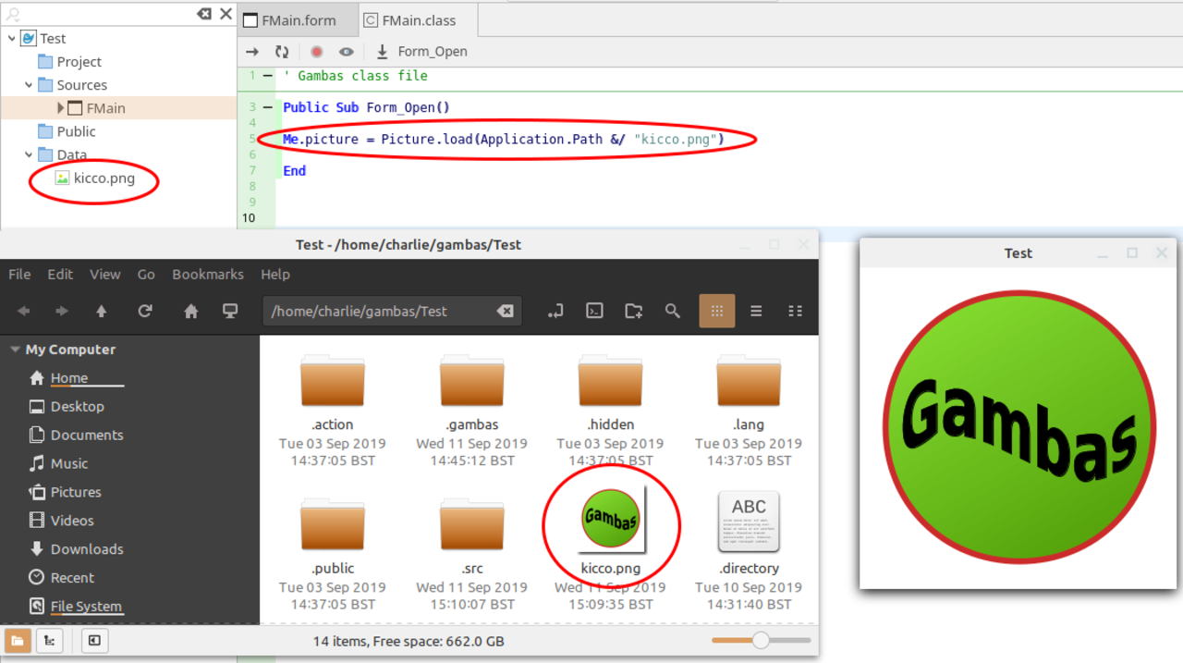
Task: Go up to the parent folder
Action: [x=102, y=312]
